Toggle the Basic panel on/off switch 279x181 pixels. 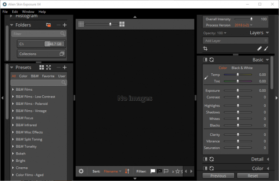[x=205, y=60]
